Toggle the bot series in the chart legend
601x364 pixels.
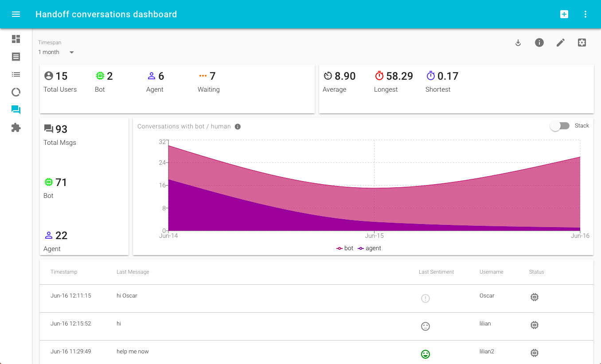click(344, 248)
